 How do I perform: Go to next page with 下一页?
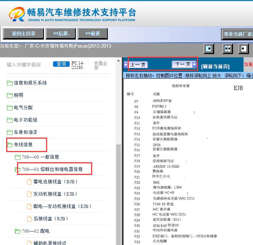coord(184,64)
